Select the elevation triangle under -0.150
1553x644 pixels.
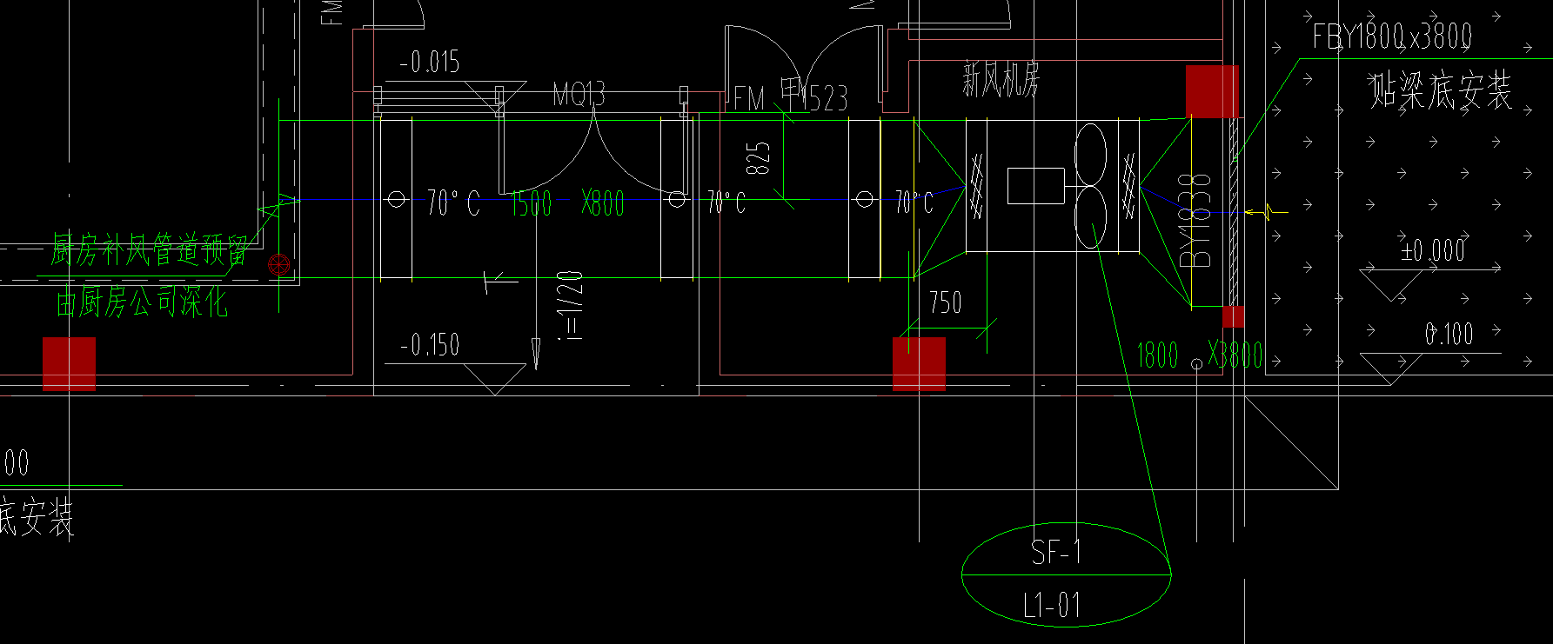(495, 380)
